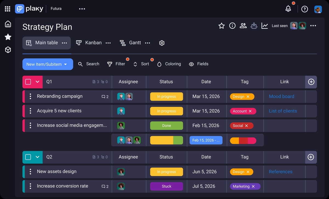Open view settings gear icon
The image size is (329, 199).
point(162,43)
